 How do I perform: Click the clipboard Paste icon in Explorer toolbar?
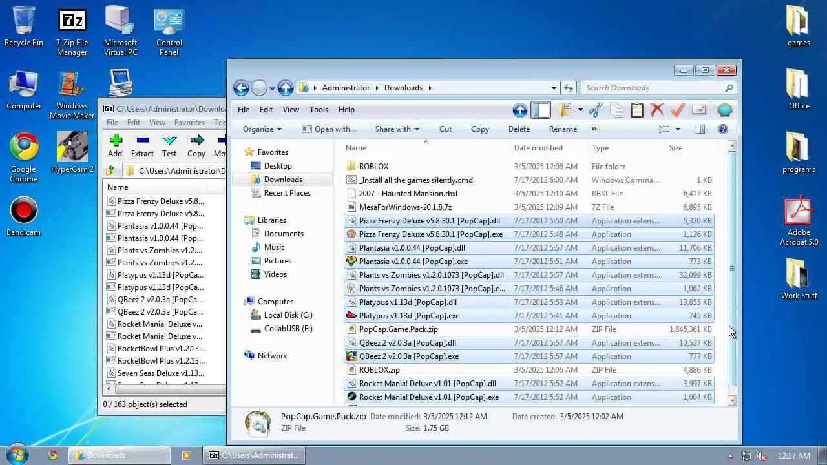pos(637,110)
